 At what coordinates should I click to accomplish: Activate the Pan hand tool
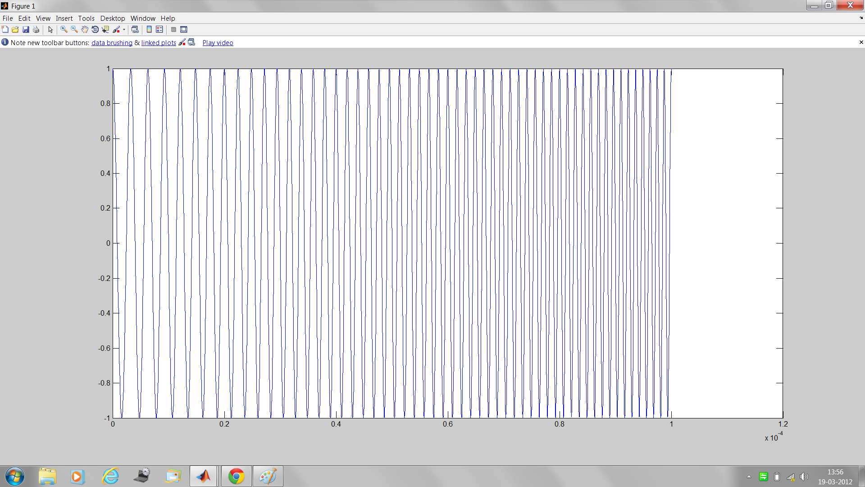[84, 29]
